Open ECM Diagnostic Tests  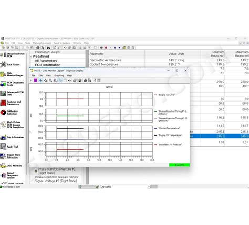(12, 84)
